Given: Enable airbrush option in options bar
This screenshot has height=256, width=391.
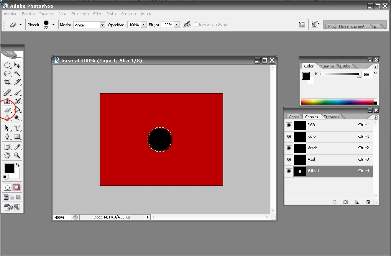Looking at the screenshot, I should click(x=187, y=25).
